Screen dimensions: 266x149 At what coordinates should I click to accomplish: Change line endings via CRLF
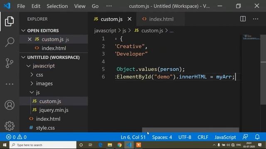tap(203, 137)
